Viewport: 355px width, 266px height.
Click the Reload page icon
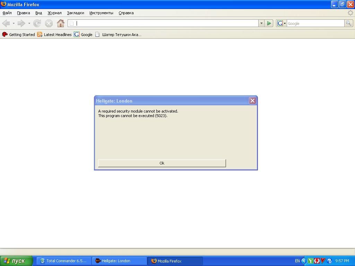tap(37, 23)
